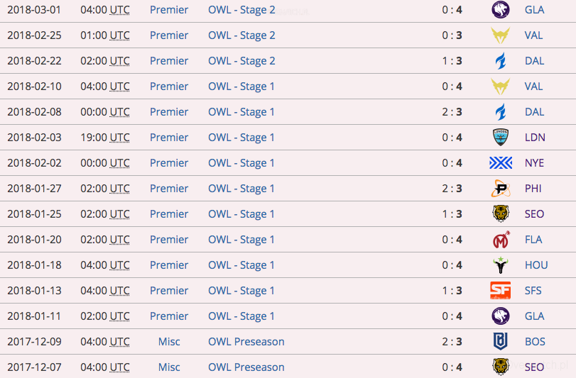Click the New York Excelsior logo icon
Image resolution: width=576 pixels, height=378 pixels.
500,163
